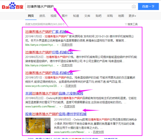This screenshot has width=161, height=139.
Task: Open result 池塘养殖水产锅炉供应-机械社区
Action: tap(49, 73)
